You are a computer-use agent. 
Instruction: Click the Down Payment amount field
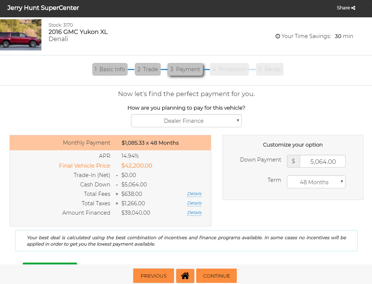point(322,161)
